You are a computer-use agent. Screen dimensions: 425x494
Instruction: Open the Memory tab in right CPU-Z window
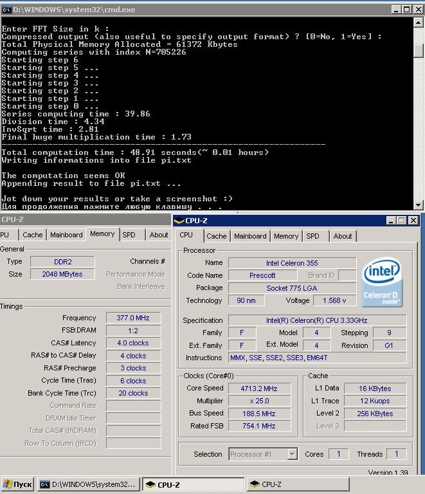(286, 236)
